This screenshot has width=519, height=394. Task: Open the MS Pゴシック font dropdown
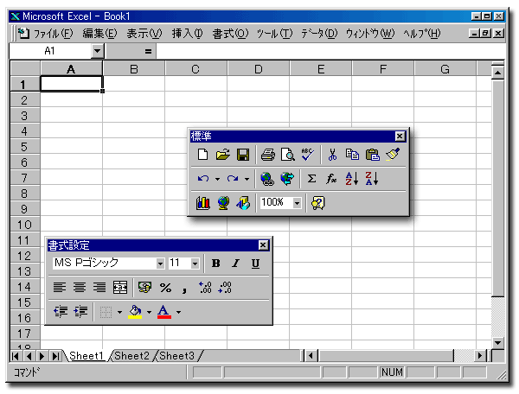[160, 264]
